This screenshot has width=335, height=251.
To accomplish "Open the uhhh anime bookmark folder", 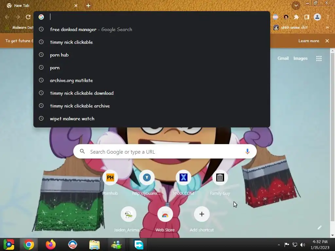I will [x=291, y=27].
